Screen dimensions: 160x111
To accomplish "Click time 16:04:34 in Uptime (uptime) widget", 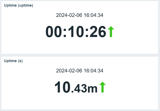I will point(93,15).
